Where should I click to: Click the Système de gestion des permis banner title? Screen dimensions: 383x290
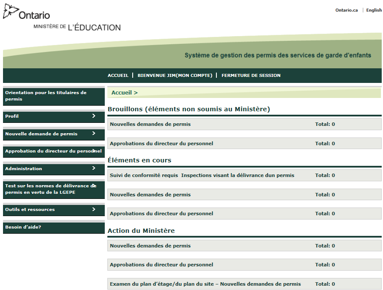tap(278, 55)
